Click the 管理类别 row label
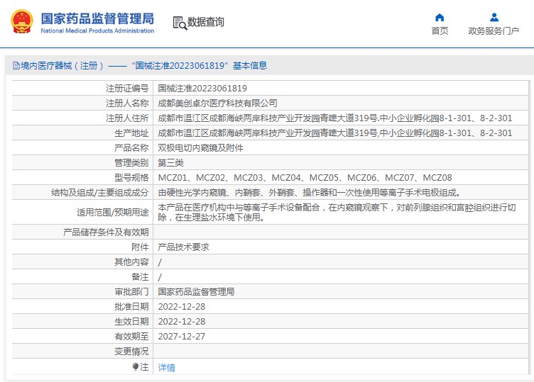 (131, 163)
